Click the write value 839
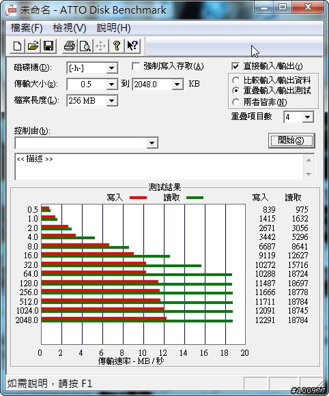 pyautogui.click(x=269, y=210)
